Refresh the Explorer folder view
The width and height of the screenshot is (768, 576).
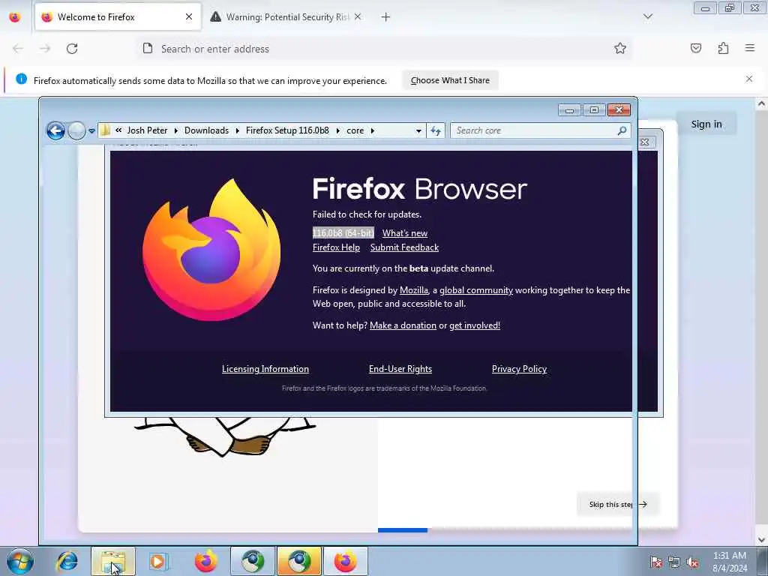[x=436, y=130]
